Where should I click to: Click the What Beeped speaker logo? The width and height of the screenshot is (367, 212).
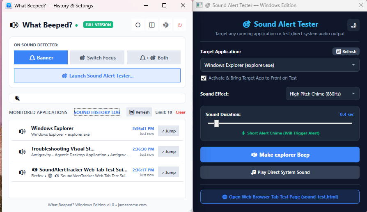tap(14, 25)
